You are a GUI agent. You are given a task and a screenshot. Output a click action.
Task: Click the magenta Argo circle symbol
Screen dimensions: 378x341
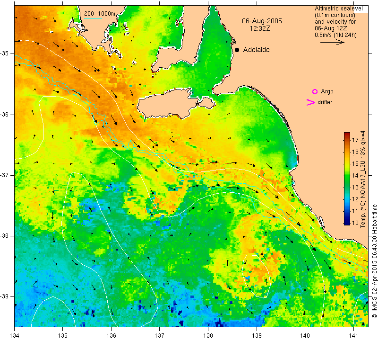click(x=315, y=91)
